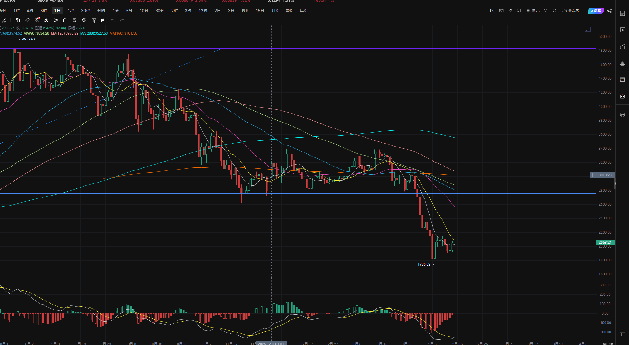Select the 周K weekly timeframe tab
The image size is (629, 345).
(x=245, y=11)
